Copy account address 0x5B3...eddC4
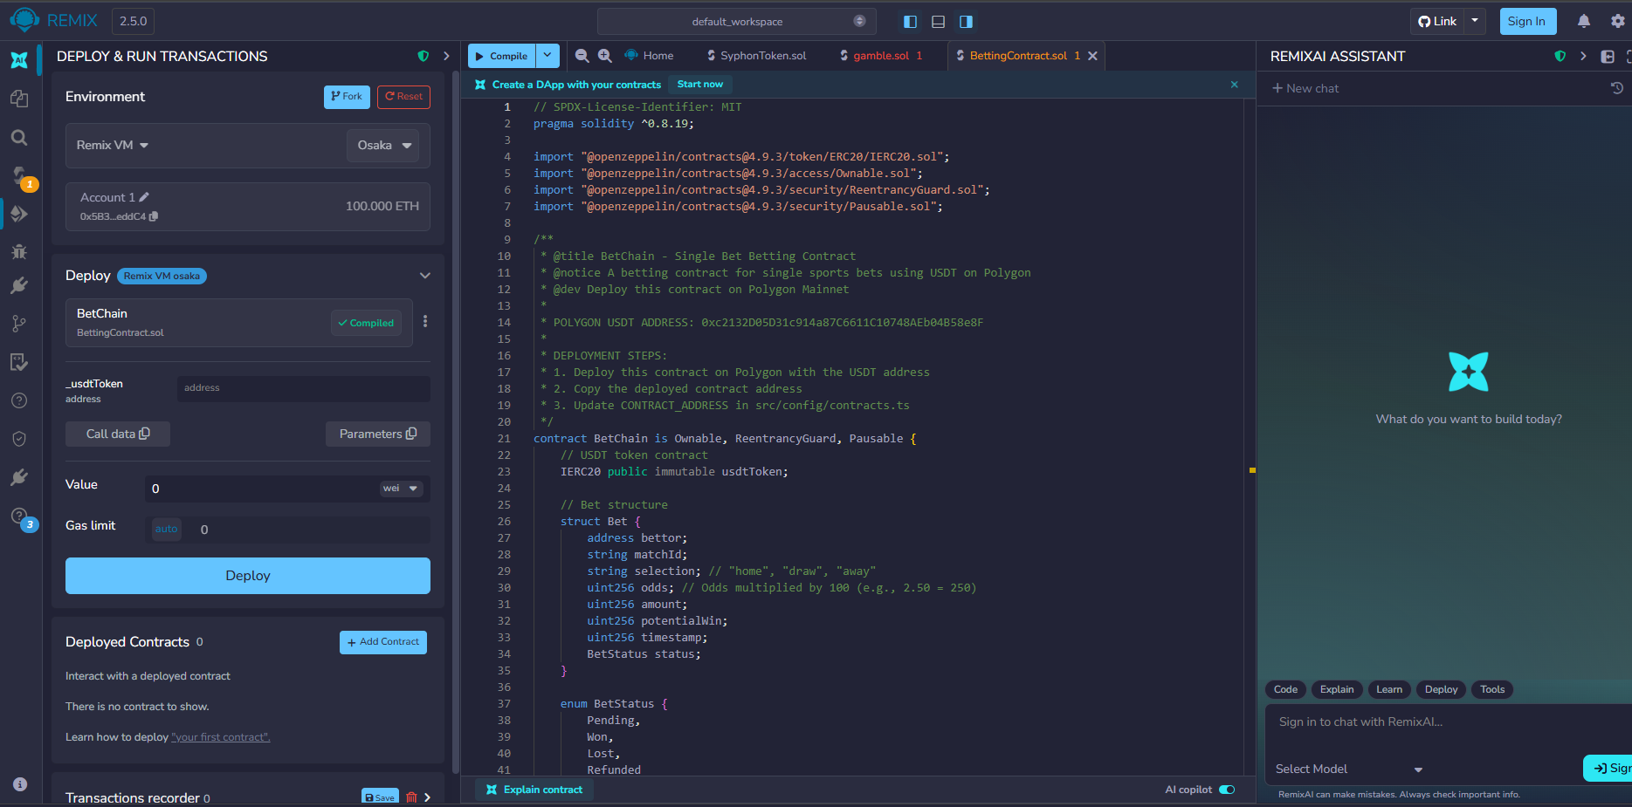The image size is (1632, 807). [154, 216]
